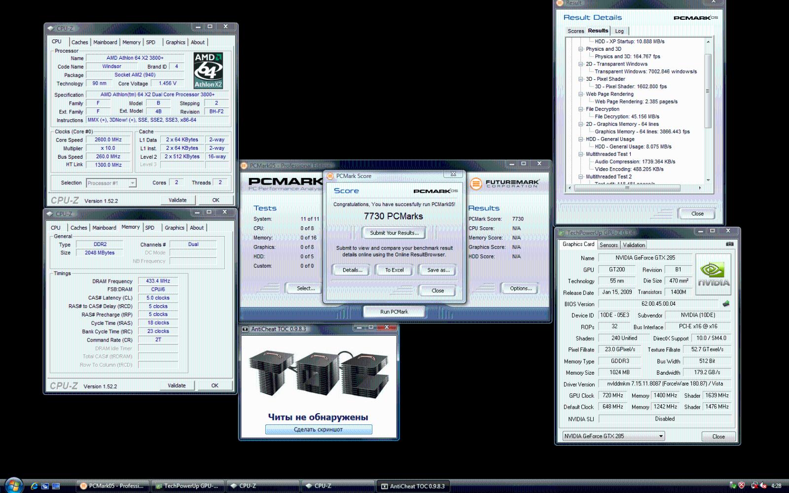
Task: Click the green shield tray icon
Action: tap(733, 486)
